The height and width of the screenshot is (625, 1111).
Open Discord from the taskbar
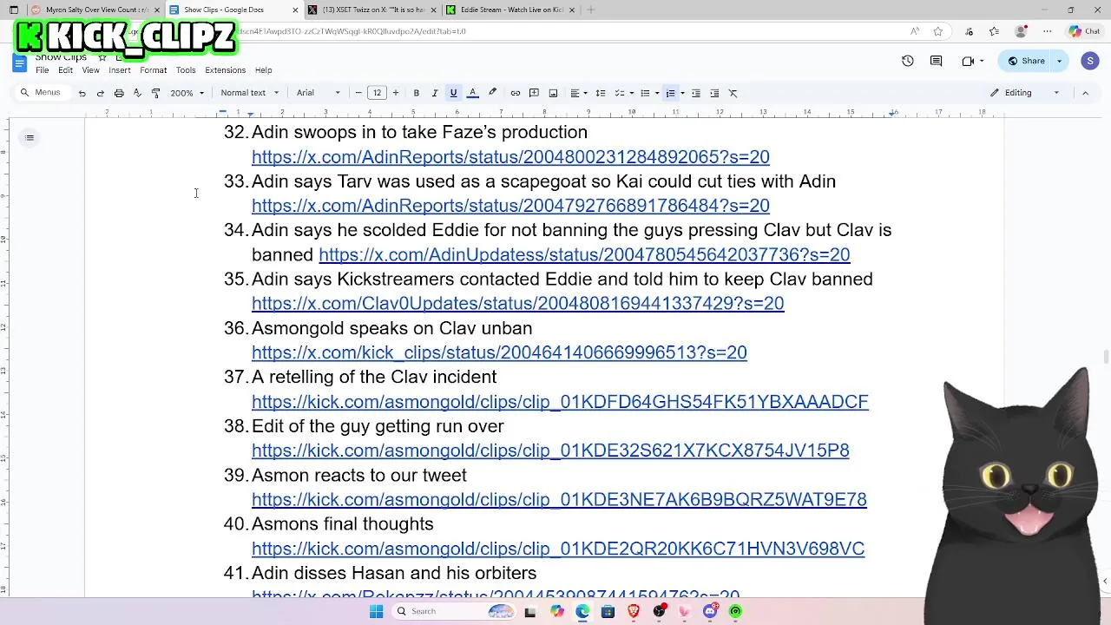pyautogui.click(x=710, y=611)
